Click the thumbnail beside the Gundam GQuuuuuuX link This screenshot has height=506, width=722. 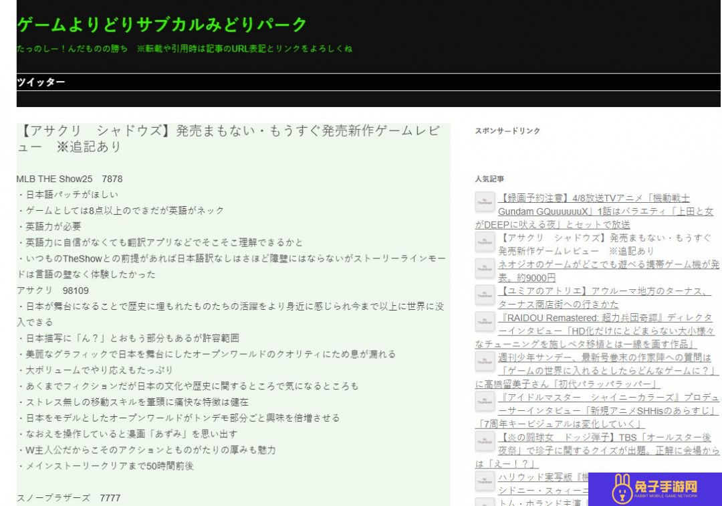485,202
